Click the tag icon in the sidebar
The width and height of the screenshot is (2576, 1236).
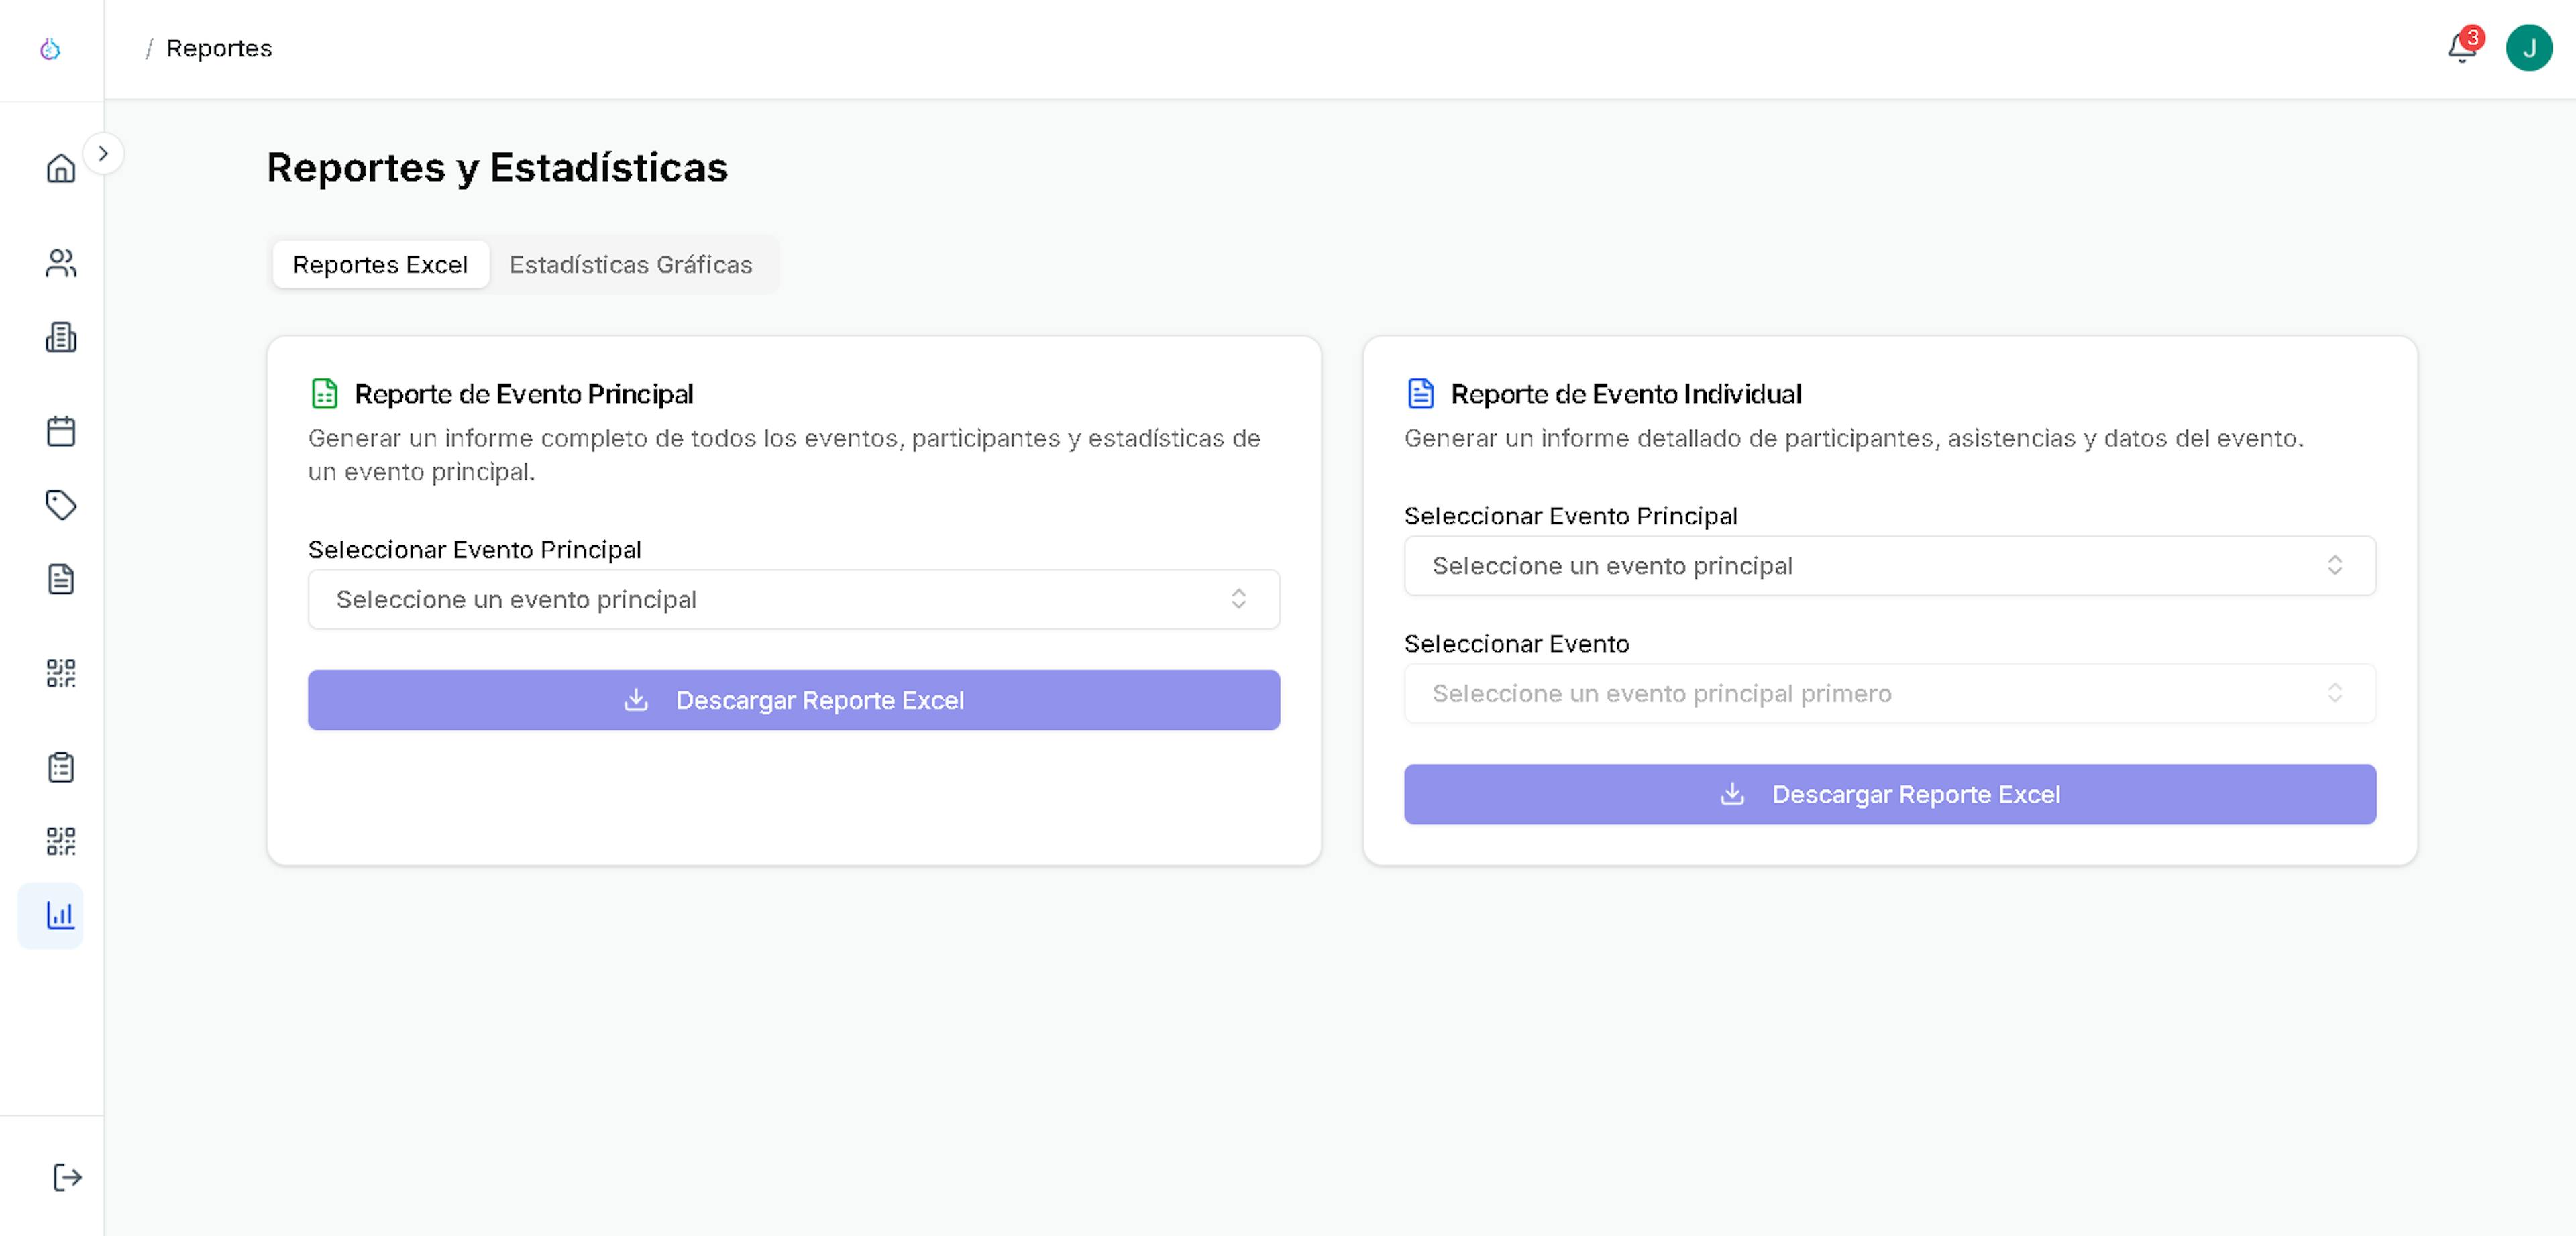61,505
